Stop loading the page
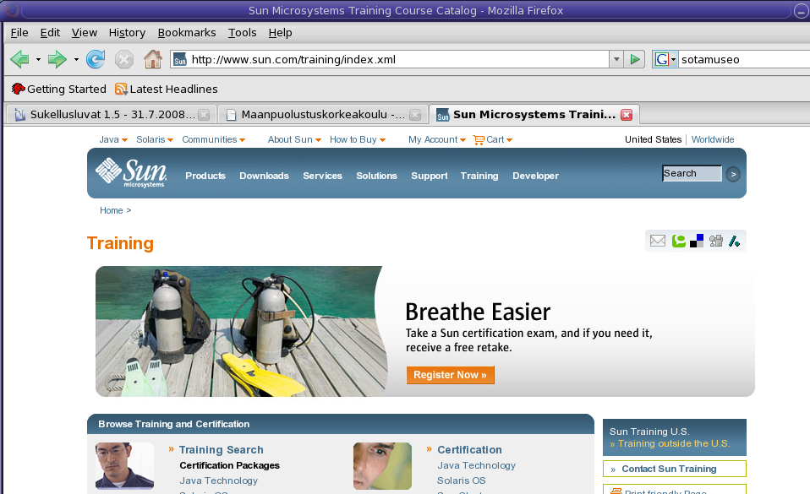The image size is (810, 494). coord(124,60)
